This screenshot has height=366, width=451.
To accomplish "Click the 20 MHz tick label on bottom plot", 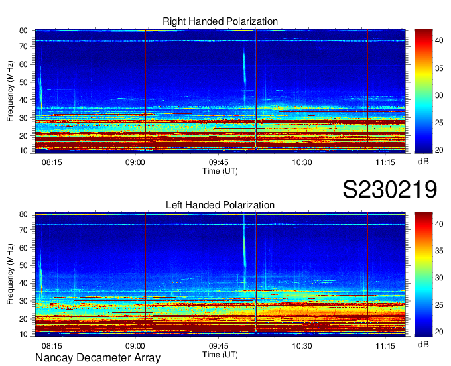I will pyautogui.click(x=23, y=319).
